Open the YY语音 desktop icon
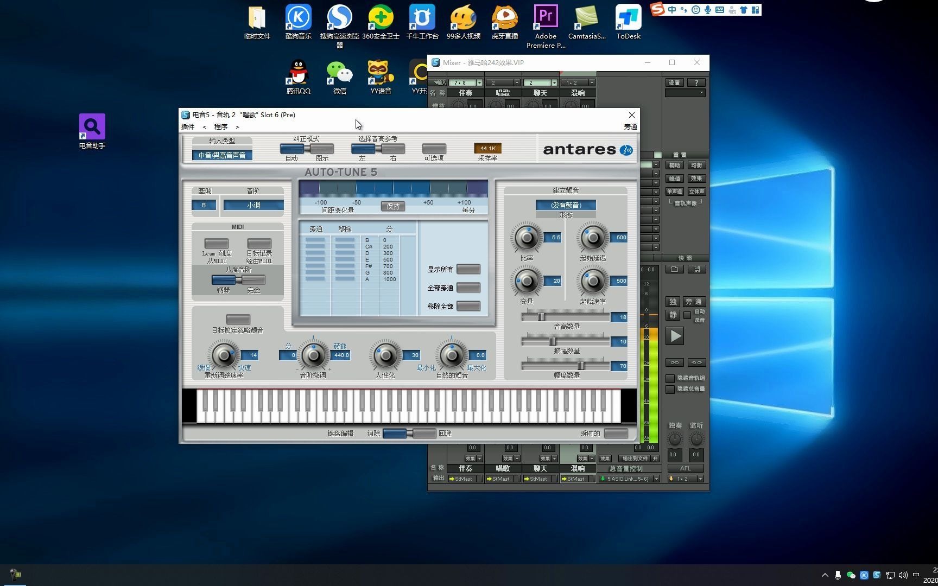The width and height of the screenshot is (938, 586). click(381, 77)
